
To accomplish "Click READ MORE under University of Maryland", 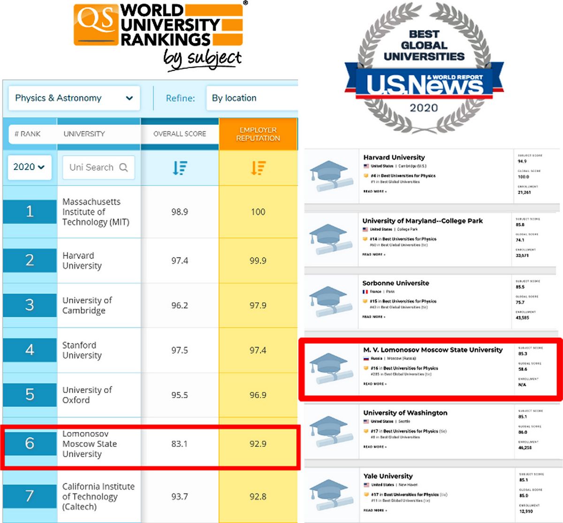I will click(374, 254).
